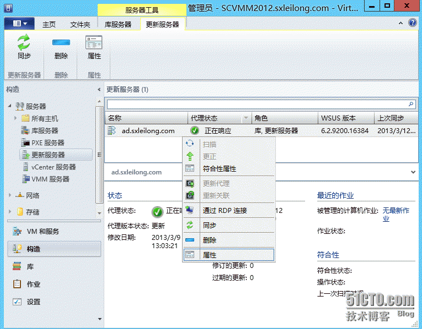
Task: Expand the 存储 tree node
Action: (10, 211)
